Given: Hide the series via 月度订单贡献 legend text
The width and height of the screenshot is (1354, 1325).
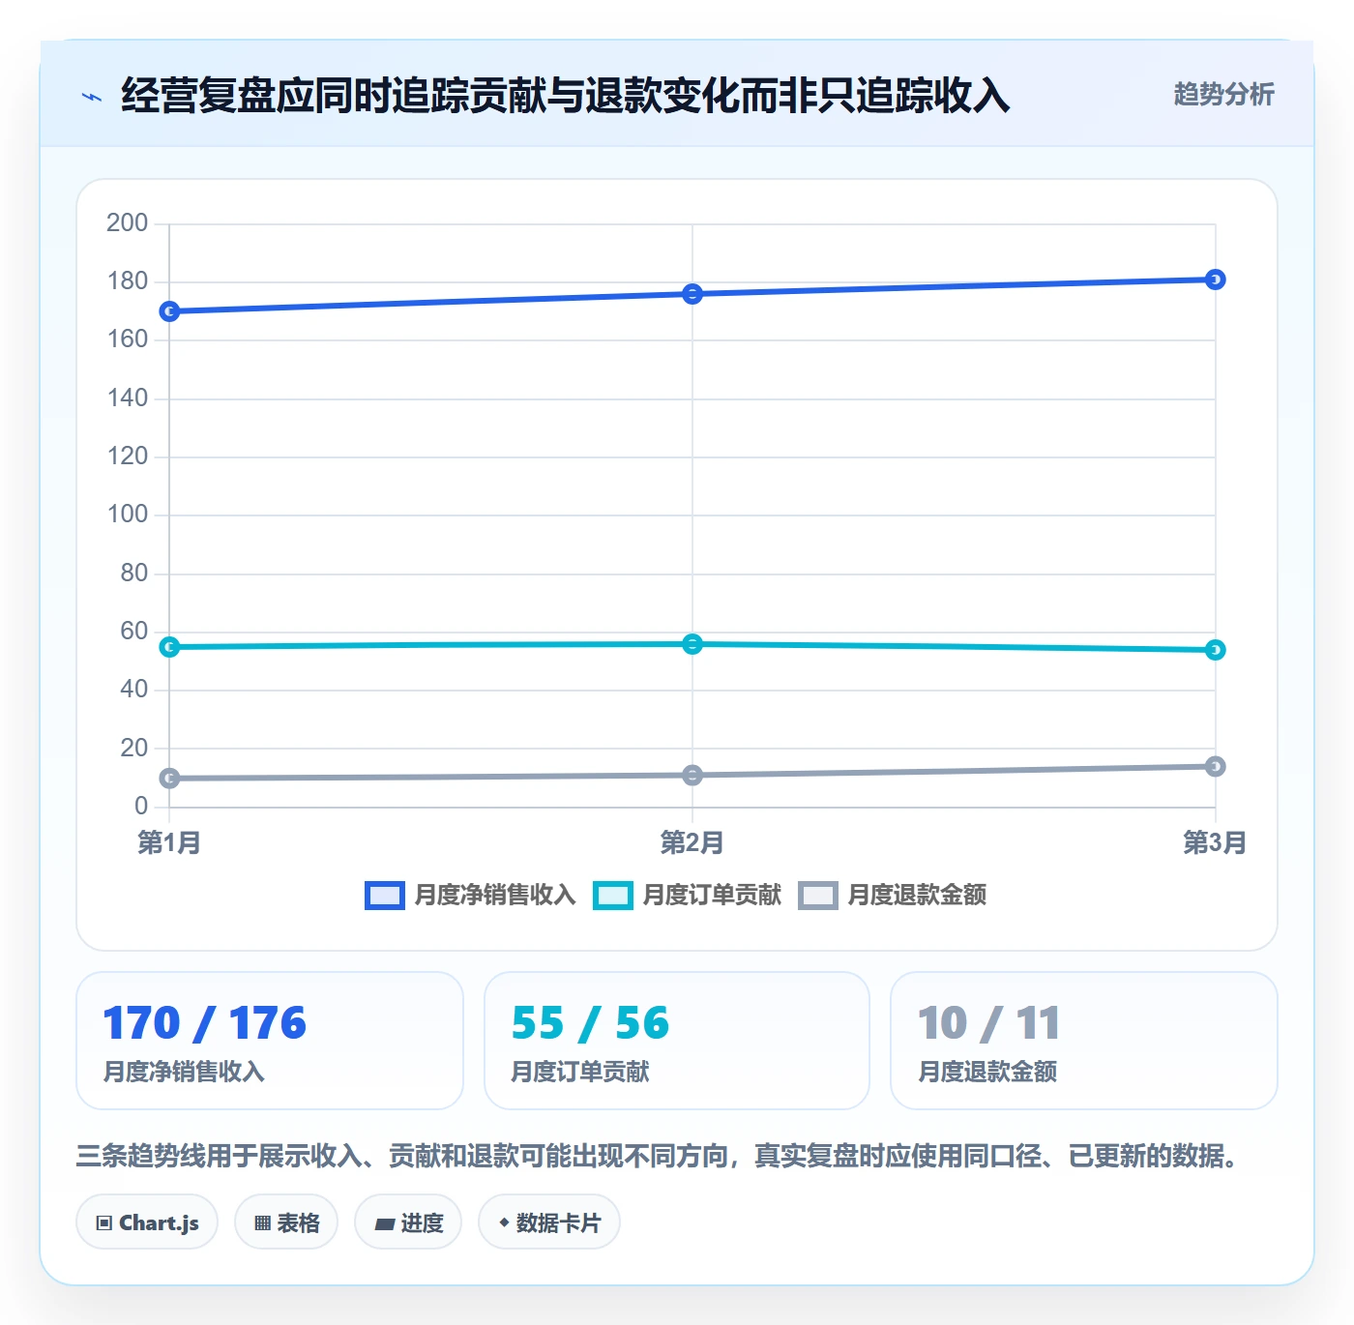Looking at the screenshot, I should 712,896.
